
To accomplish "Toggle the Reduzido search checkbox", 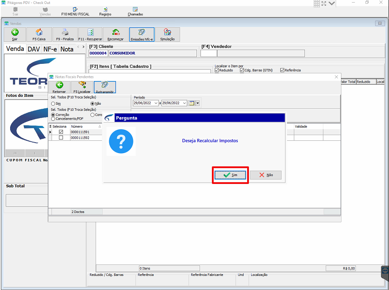I will pyautogui.click(x=217, y=70).
